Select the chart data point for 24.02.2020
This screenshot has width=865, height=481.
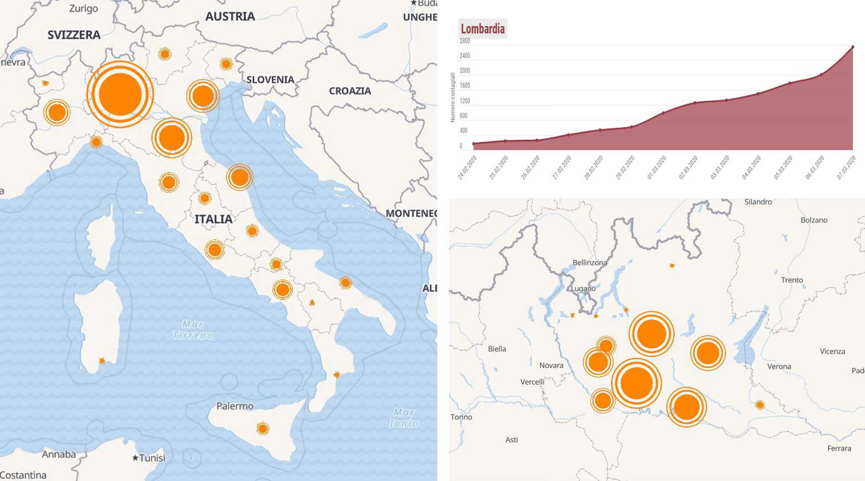474,144
